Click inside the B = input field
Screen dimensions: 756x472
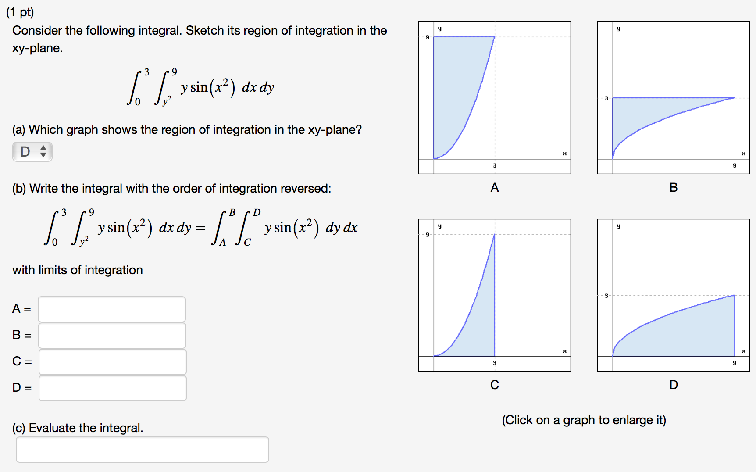[112, 336]
